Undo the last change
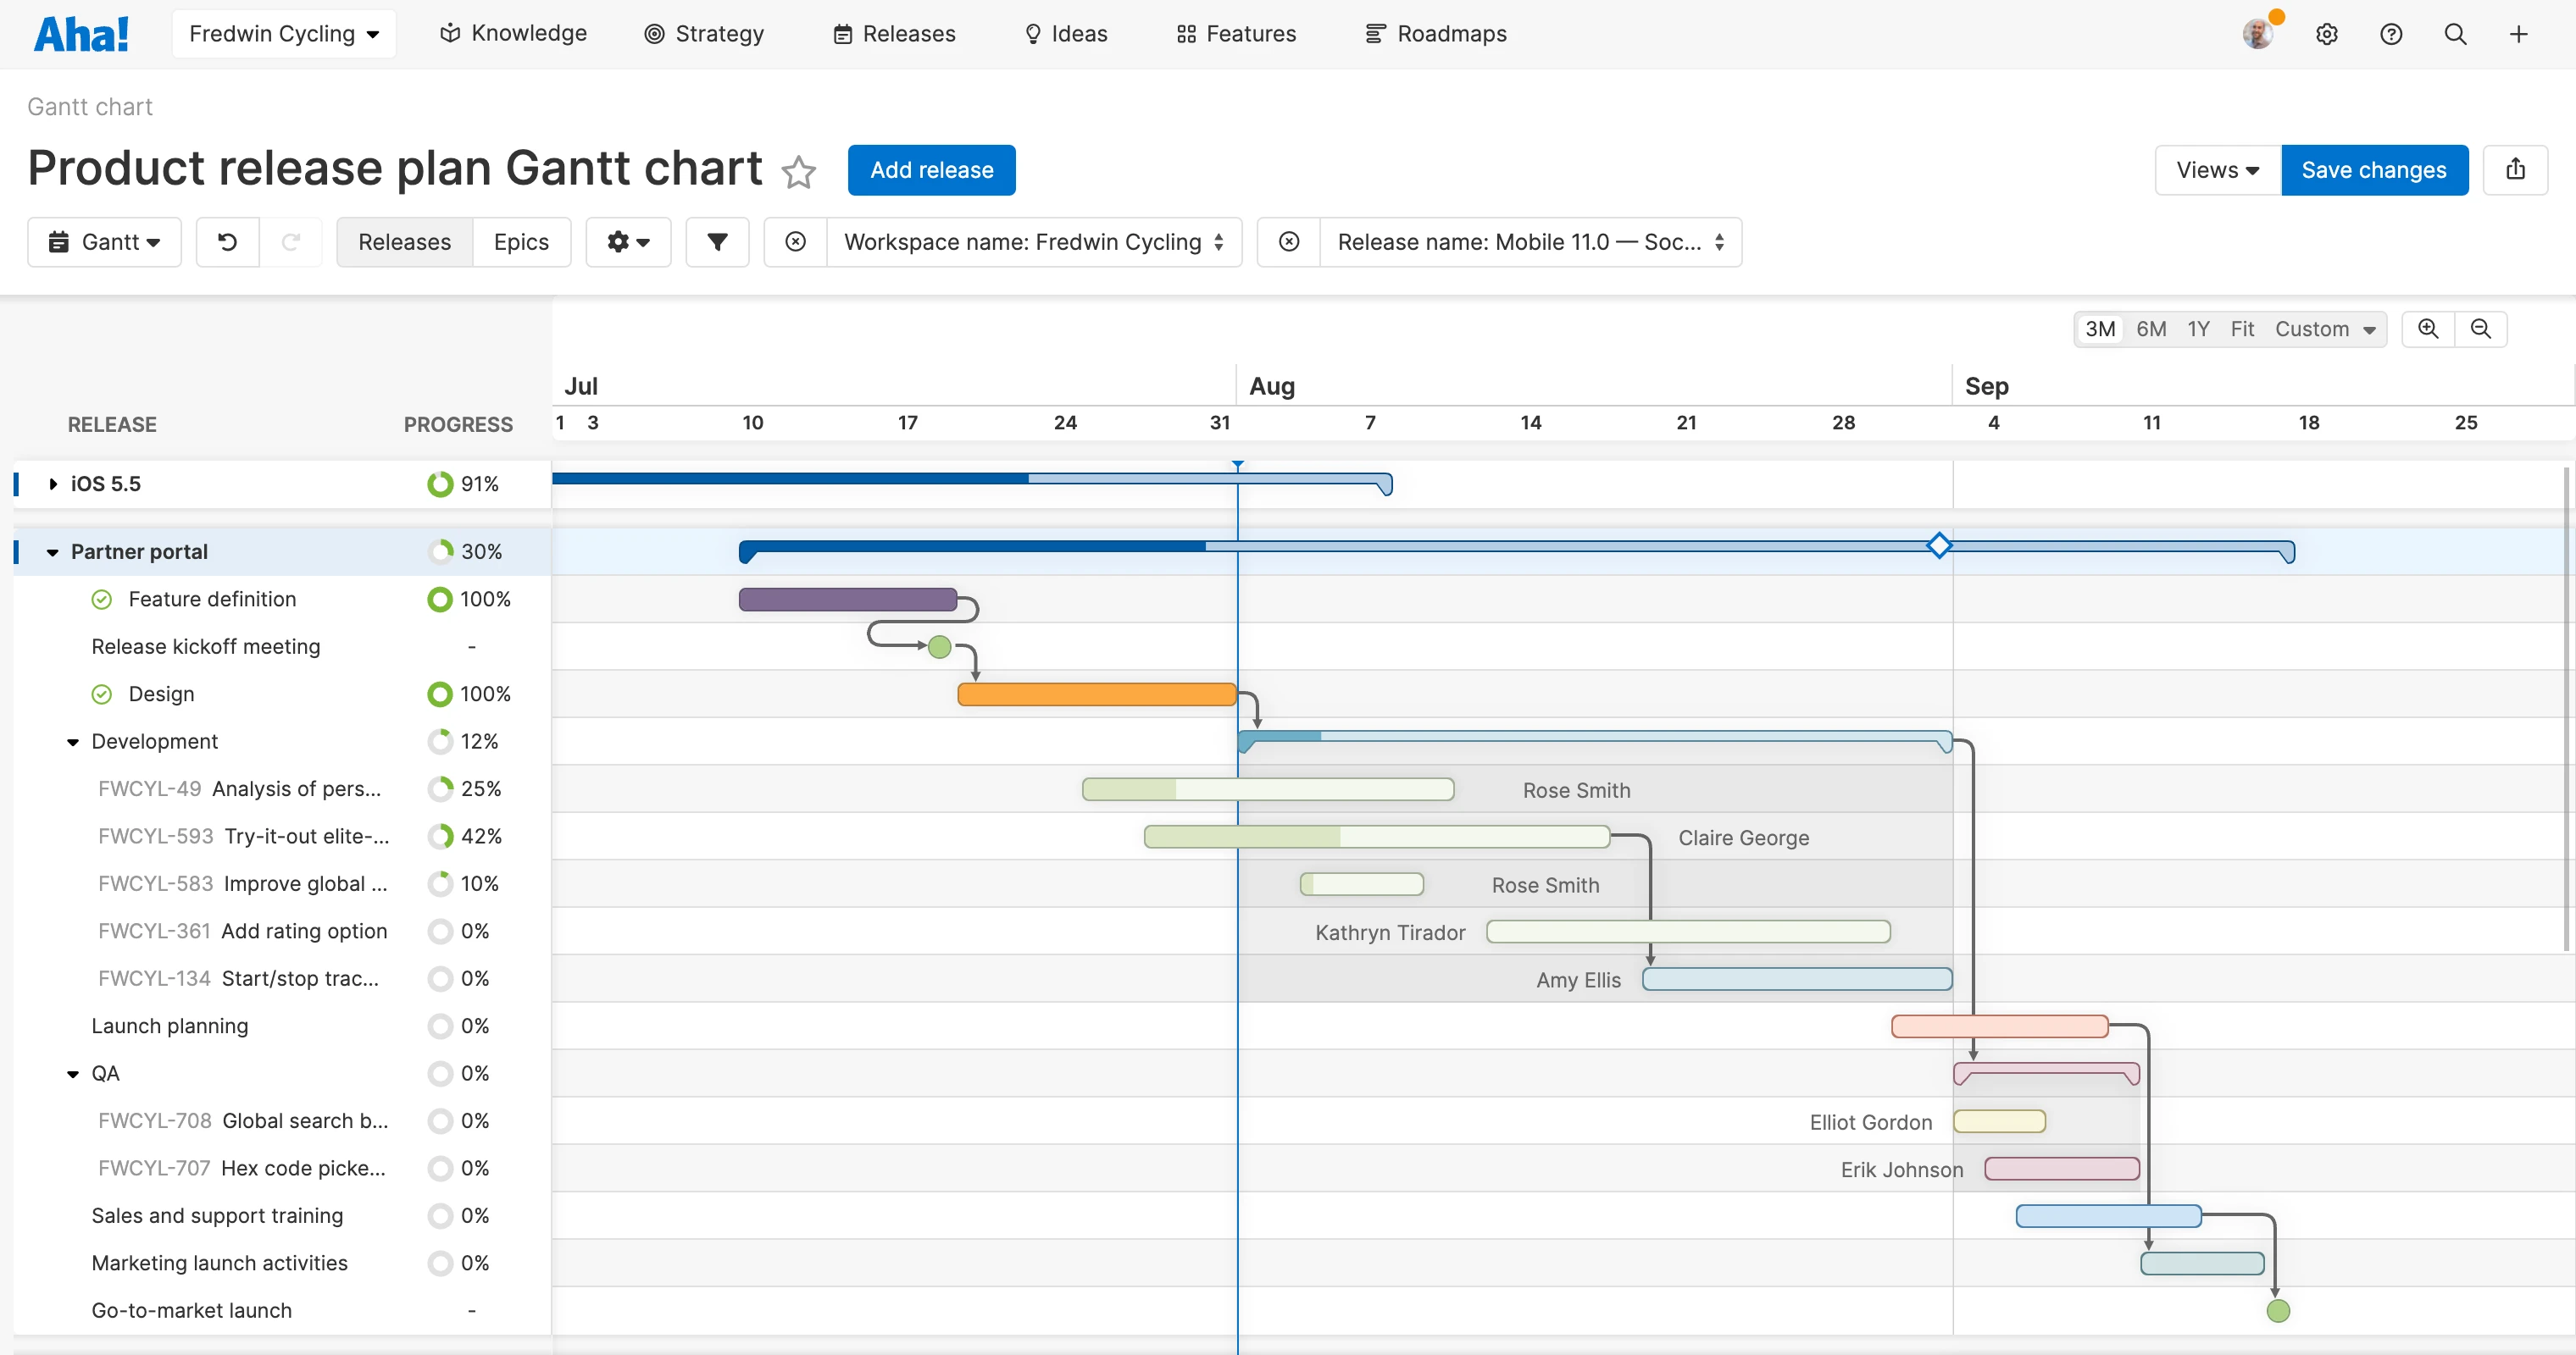This screenshot has width=2576, height=1355. pyautogui.click(x=227, y=242)
